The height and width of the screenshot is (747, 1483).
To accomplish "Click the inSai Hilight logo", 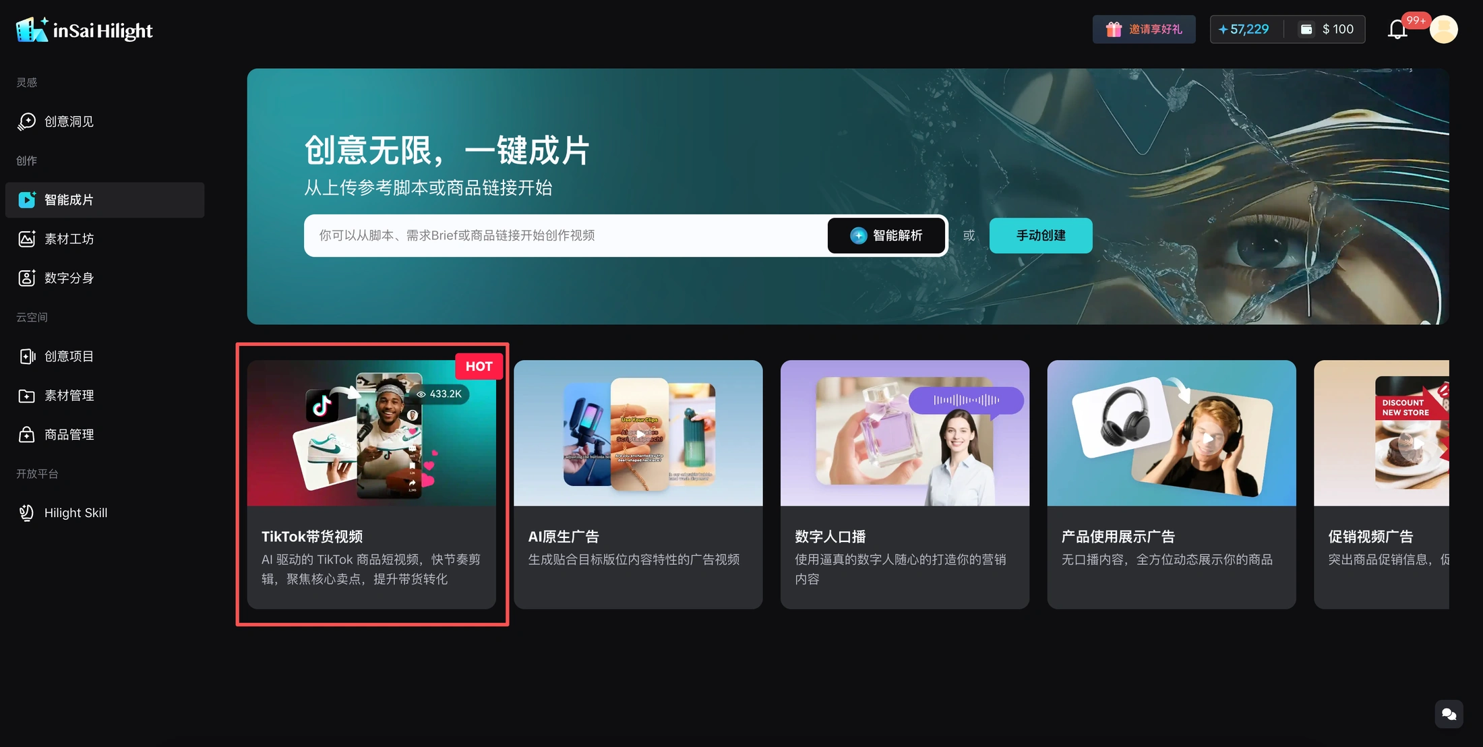I will (x=84, y=30).
